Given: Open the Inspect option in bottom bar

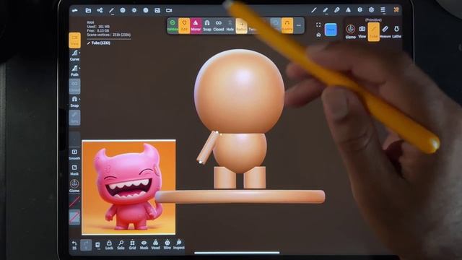Looking at the screenshot, I should click(x=178, y=245).
